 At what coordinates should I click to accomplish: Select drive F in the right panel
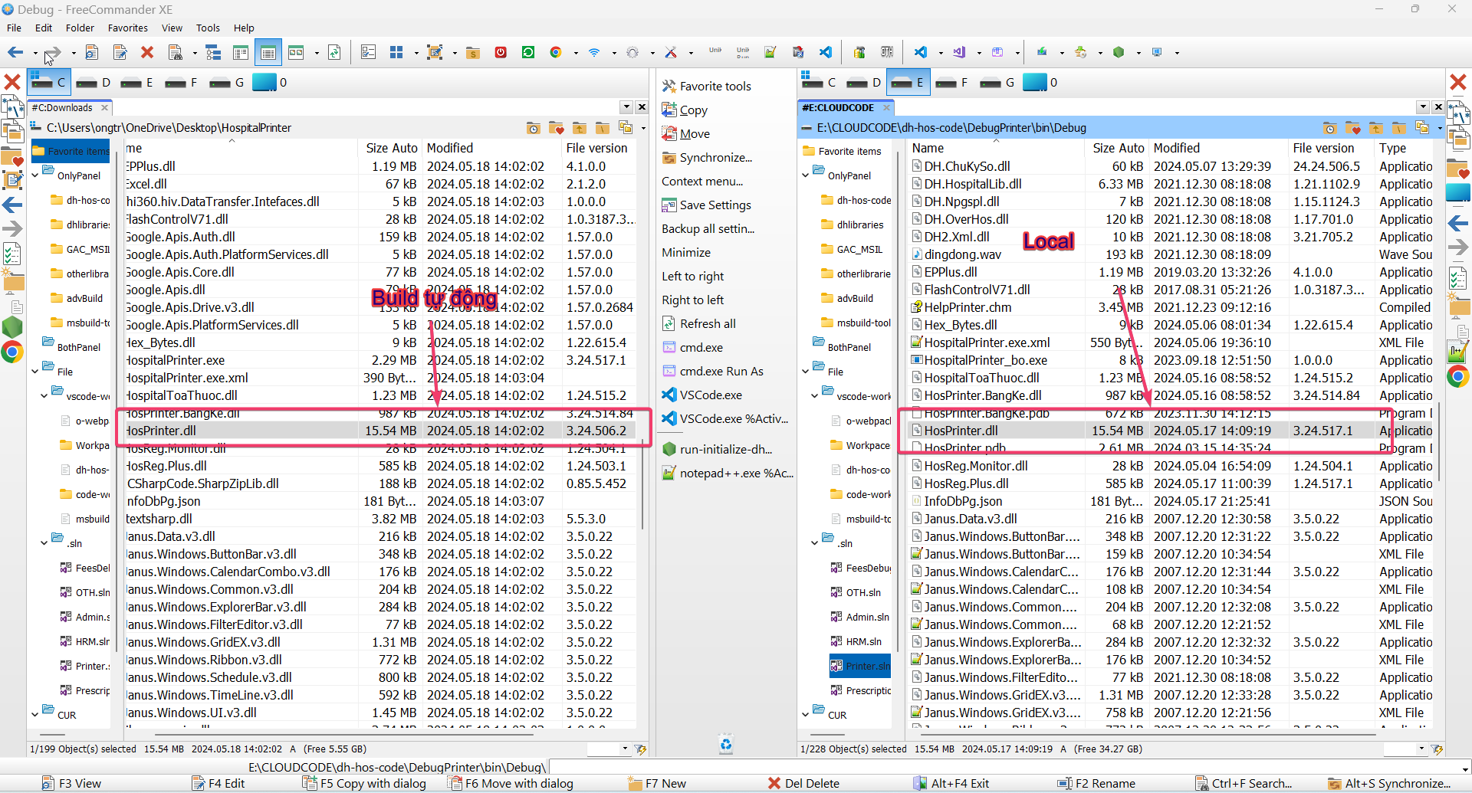click(952, 82)
